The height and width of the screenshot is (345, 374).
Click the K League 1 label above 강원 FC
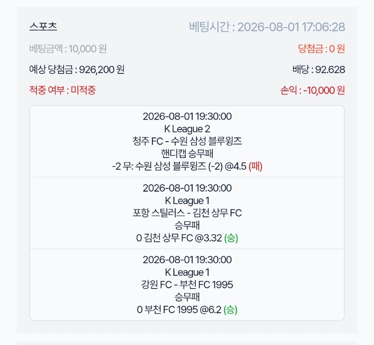187,272
